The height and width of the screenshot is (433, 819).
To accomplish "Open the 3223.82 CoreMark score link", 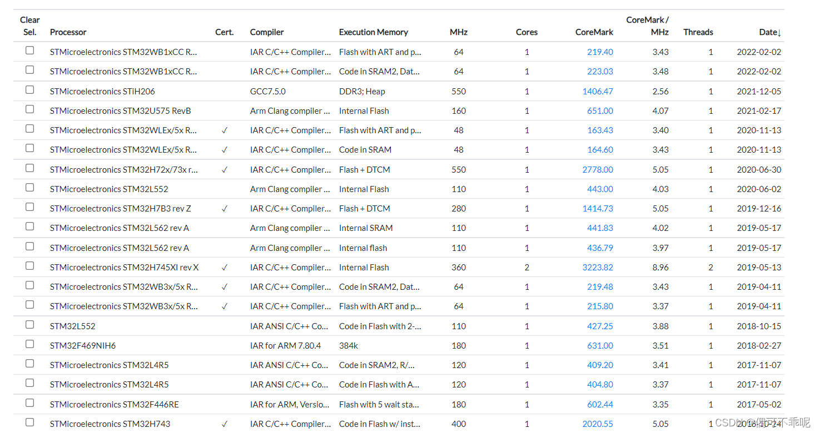I will coord(598,268).
